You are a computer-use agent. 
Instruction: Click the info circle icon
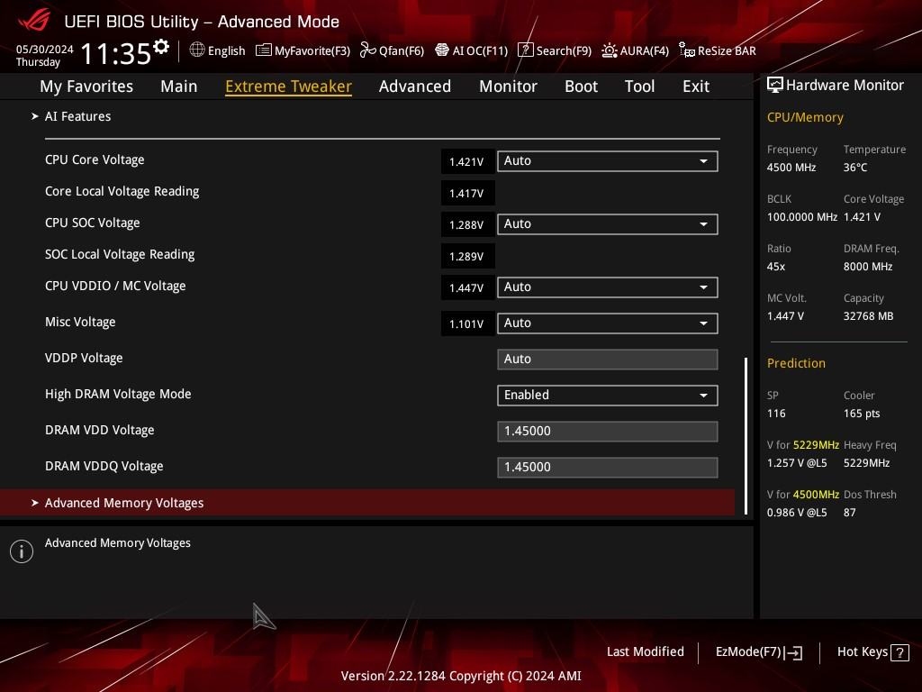coord(22,551)
